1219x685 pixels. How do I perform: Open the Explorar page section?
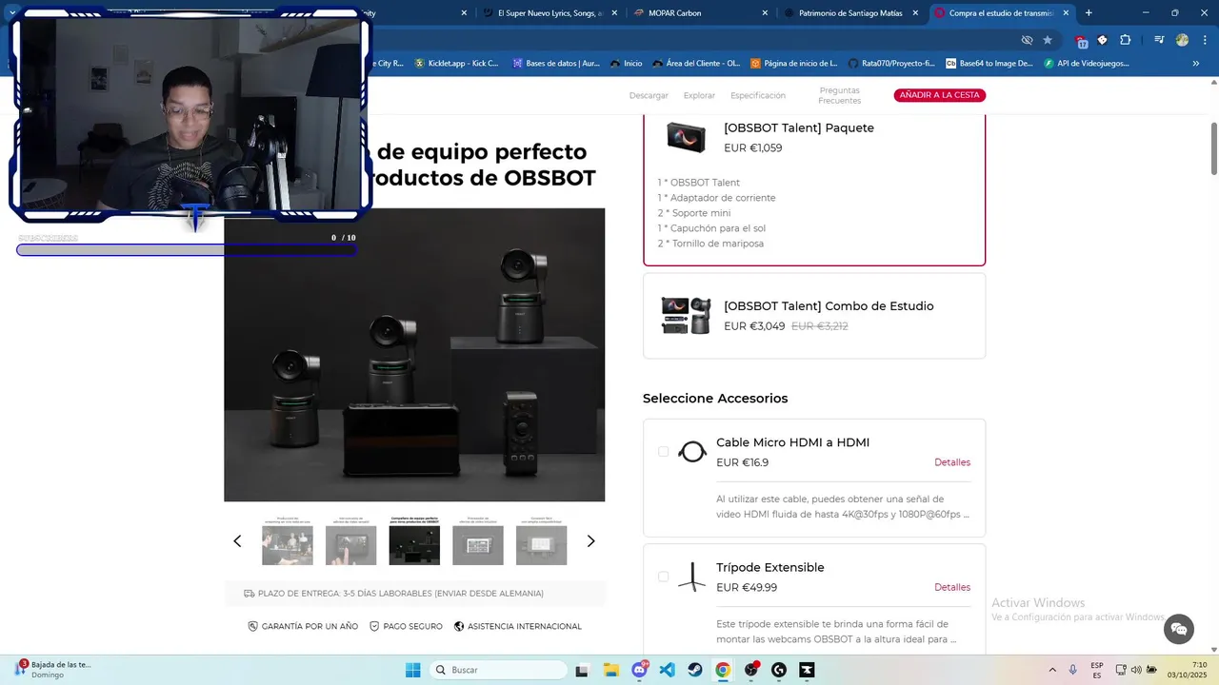[699, 95]
